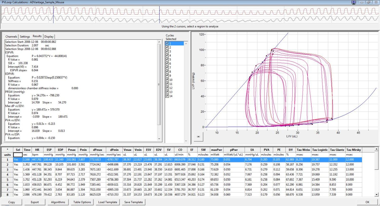Viewport: 380px width, 206px height.
Task: Uncheck cycle 3 in Cycles Selected list
Action: tap(167, 51)
